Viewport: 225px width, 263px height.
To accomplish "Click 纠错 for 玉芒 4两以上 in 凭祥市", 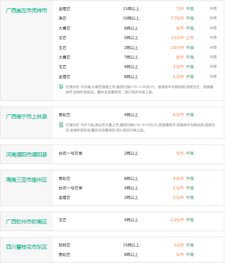I will pos(213,67).
